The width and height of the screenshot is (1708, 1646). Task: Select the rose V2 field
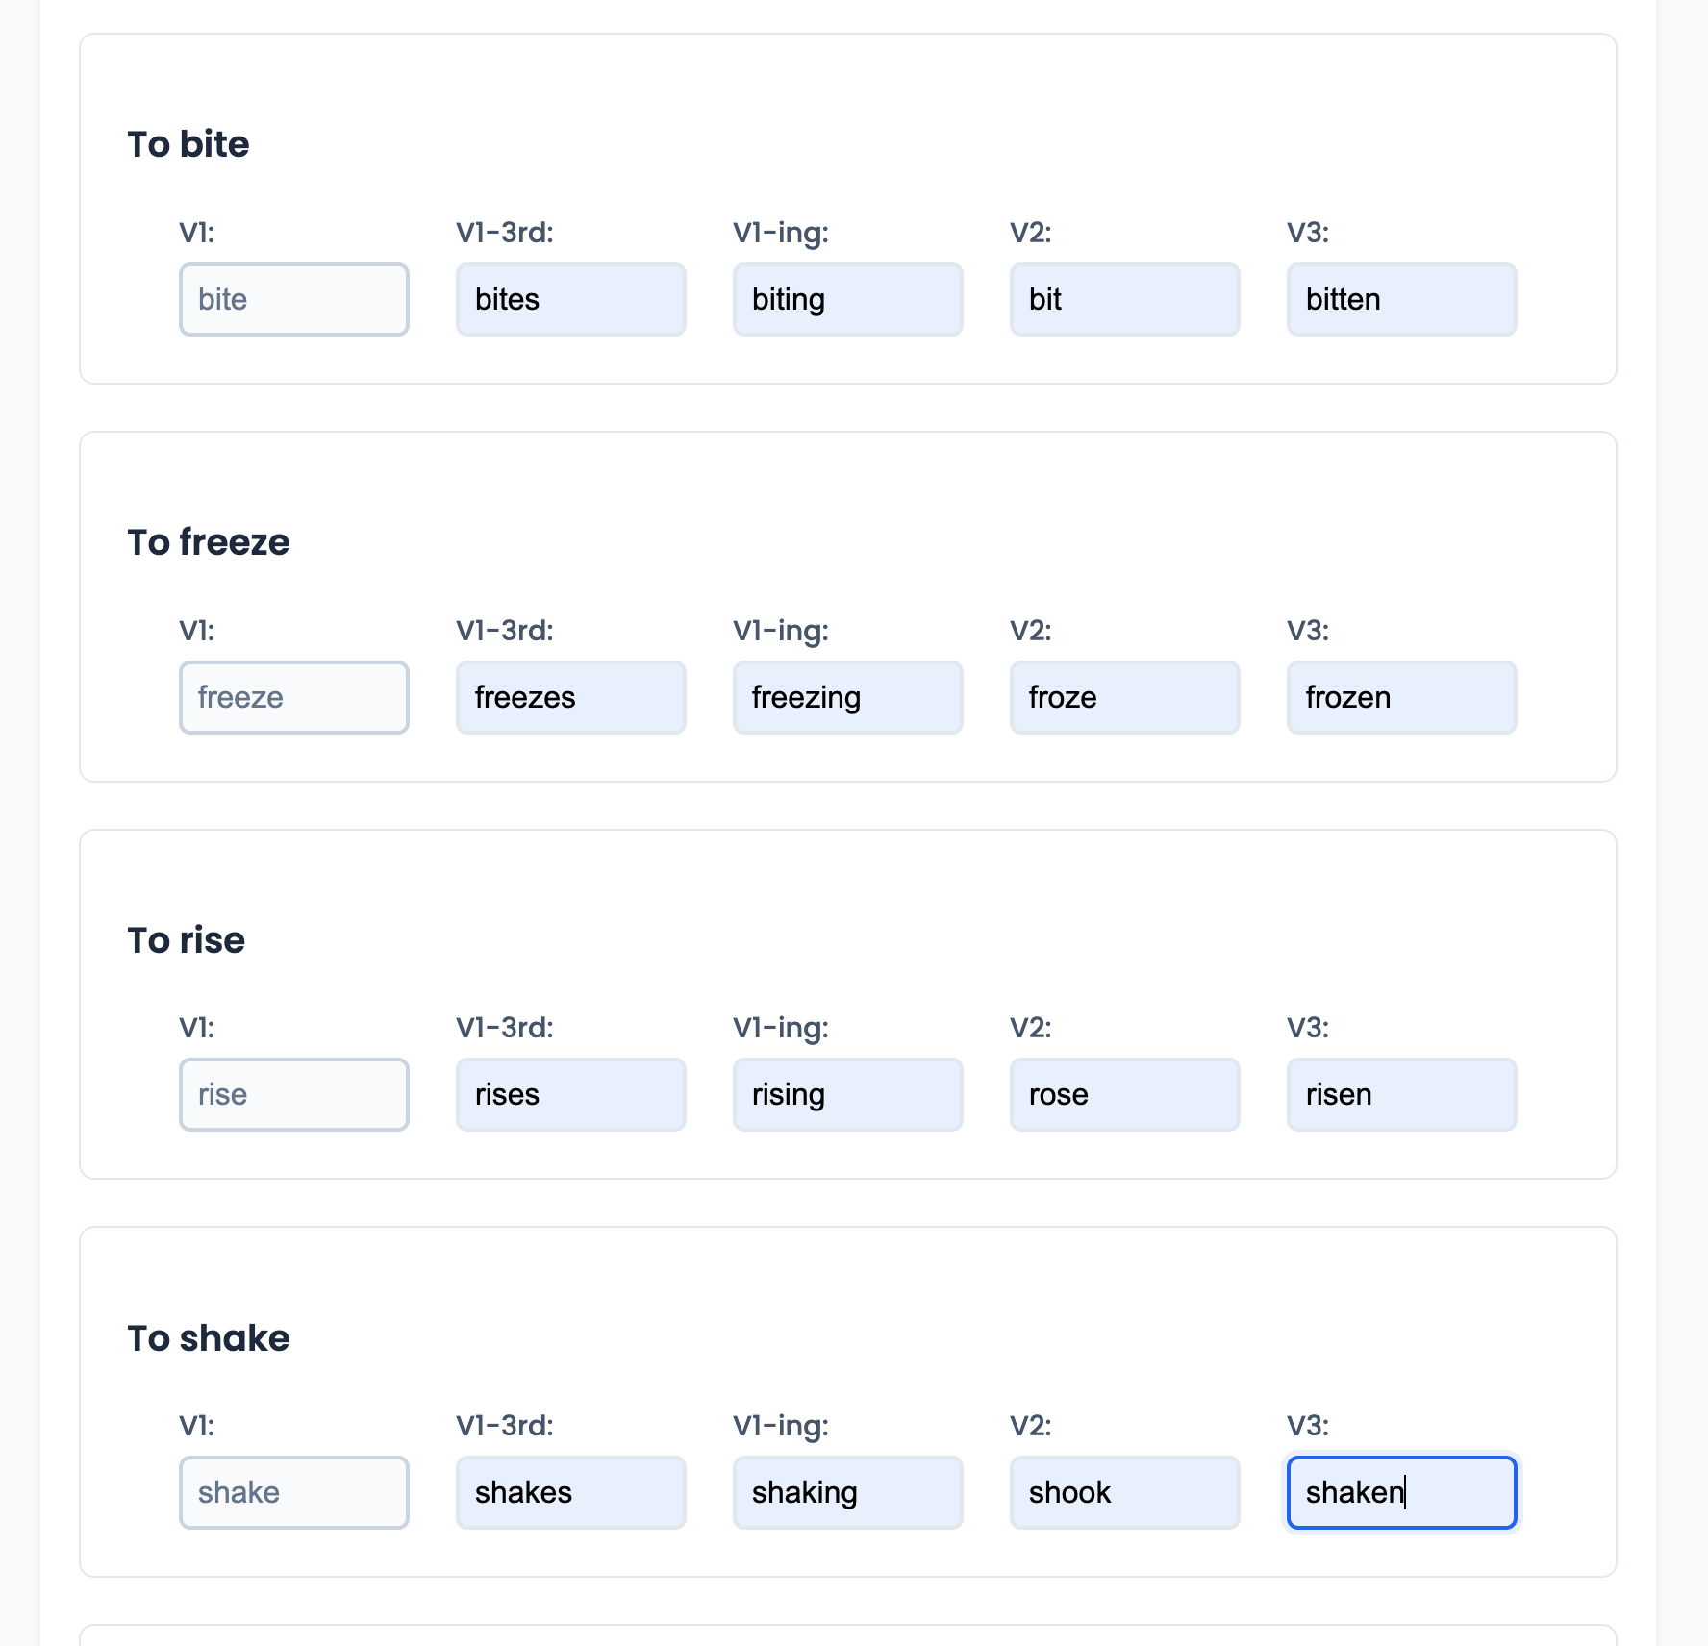coord(1124,1094)
